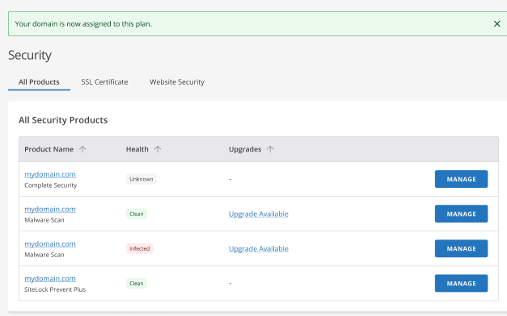Manage the Infected Malware Scan product
This screenshot has width=507, height=316.
[x=461, y=248]
